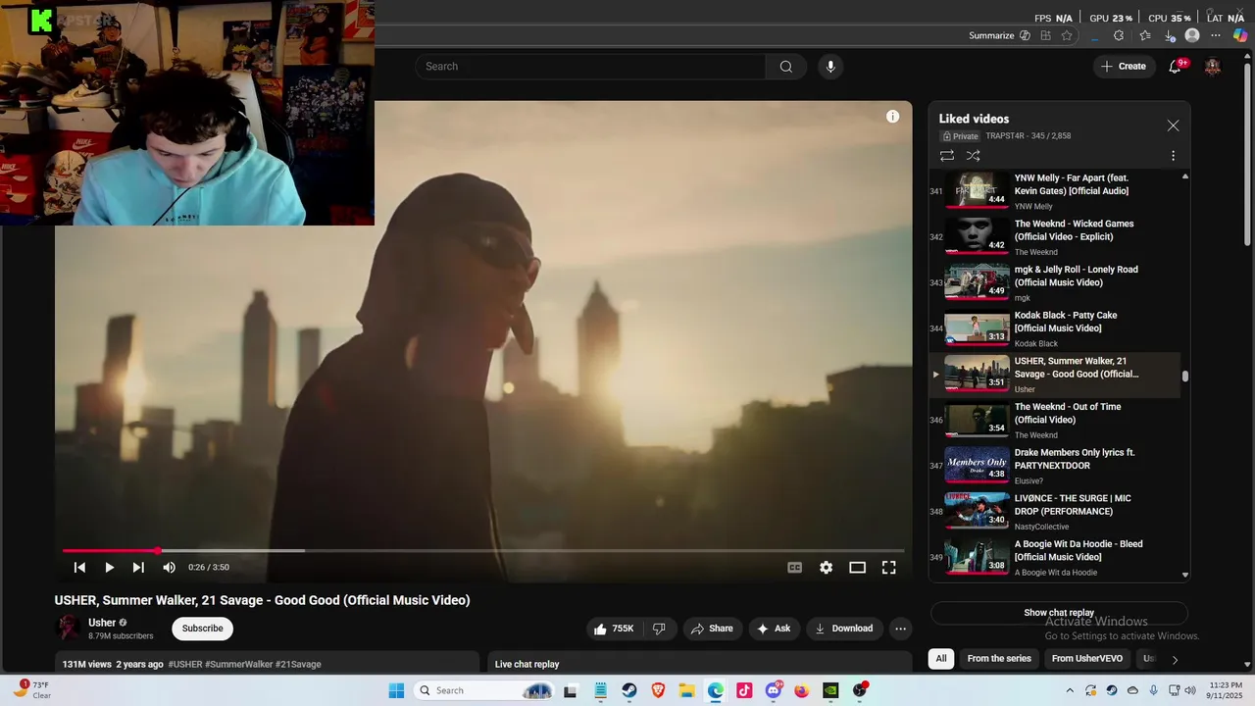Focus the YouTube search field
Viewport: 1255px width, 706px height.
590,67
